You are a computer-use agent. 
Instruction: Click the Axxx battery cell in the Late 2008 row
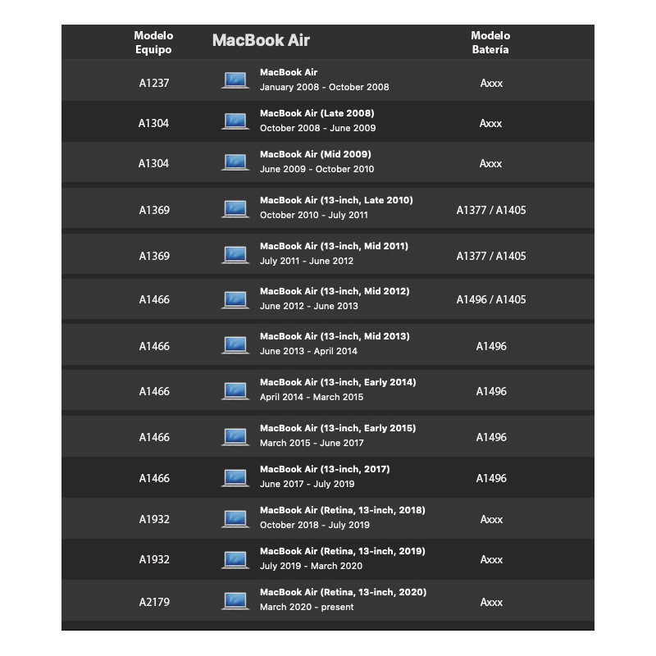(x=490, y=124)
